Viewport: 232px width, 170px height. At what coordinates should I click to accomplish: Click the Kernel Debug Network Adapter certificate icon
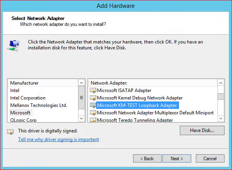pyautogui.click(x=93, y=98)
